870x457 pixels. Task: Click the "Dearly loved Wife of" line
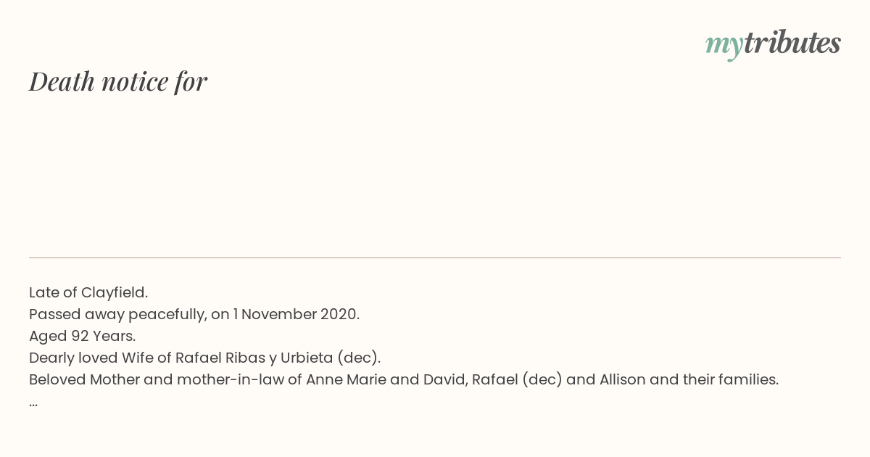[204, 358]
